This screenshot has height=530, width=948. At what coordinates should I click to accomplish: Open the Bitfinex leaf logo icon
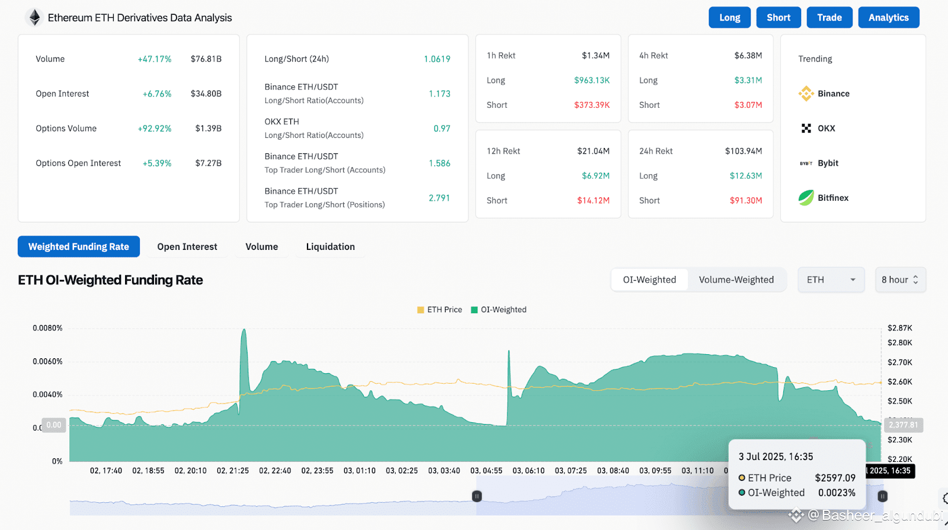tap(806, 198)
